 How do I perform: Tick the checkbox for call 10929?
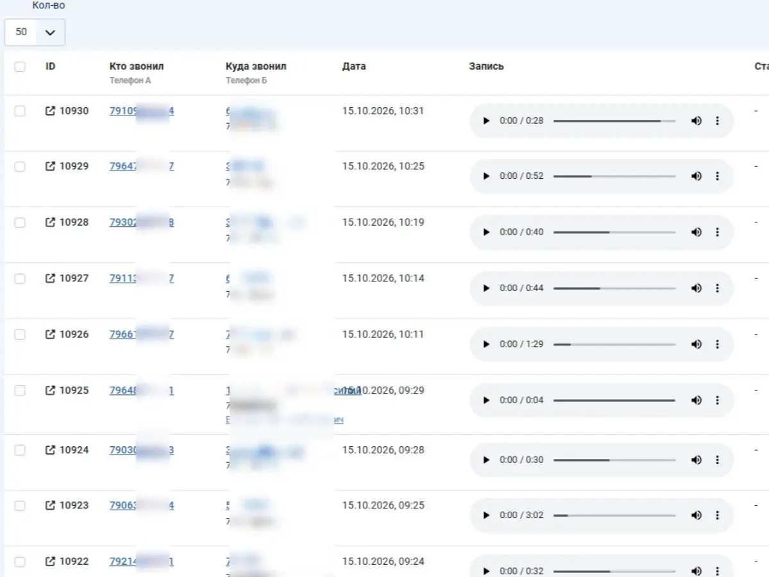coord(20,167)
